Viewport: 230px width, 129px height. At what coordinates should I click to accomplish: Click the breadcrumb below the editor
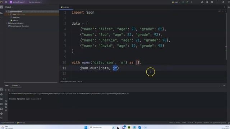[x=72, y=82]
